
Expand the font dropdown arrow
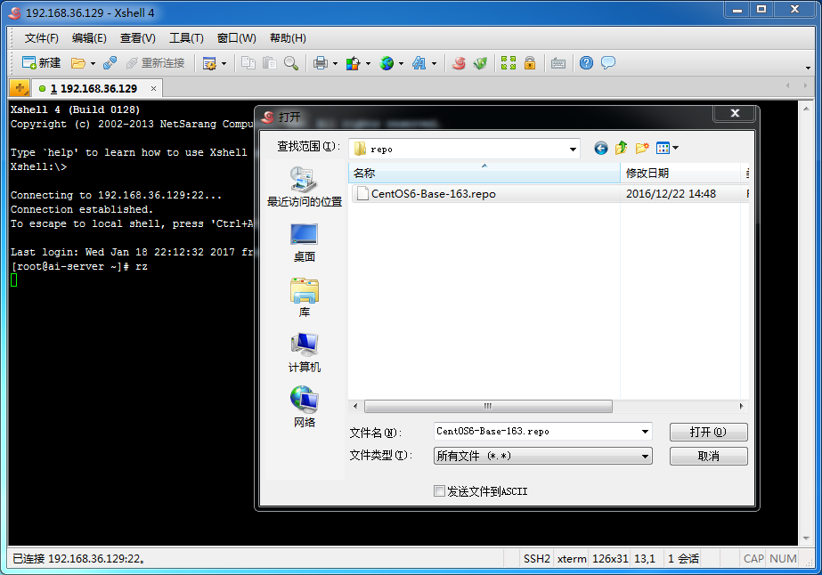pyautogui.click(x=434, y=64)
